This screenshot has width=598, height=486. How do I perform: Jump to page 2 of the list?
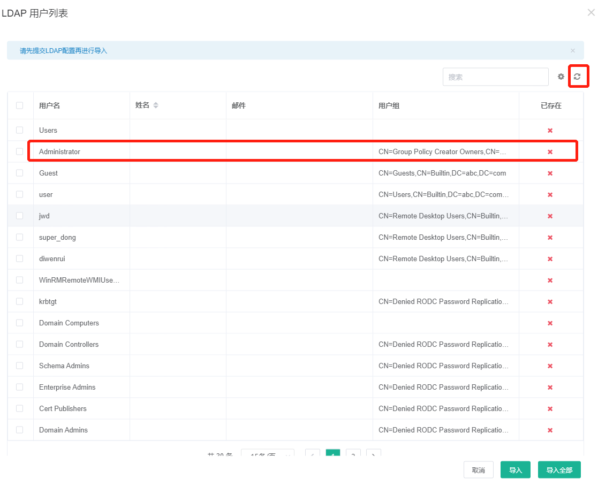(353, 454)
